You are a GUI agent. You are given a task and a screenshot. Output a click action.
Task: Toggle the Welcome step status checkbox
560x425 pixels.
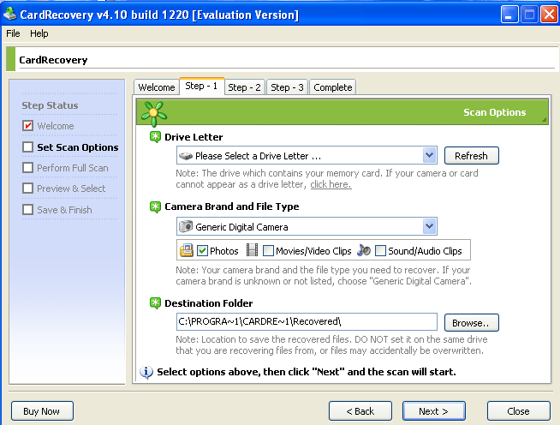[x=28, y=126]
